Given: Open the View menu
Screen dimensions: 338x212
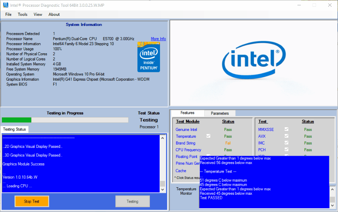Looking at the screenshot, I should pos(38,14).
